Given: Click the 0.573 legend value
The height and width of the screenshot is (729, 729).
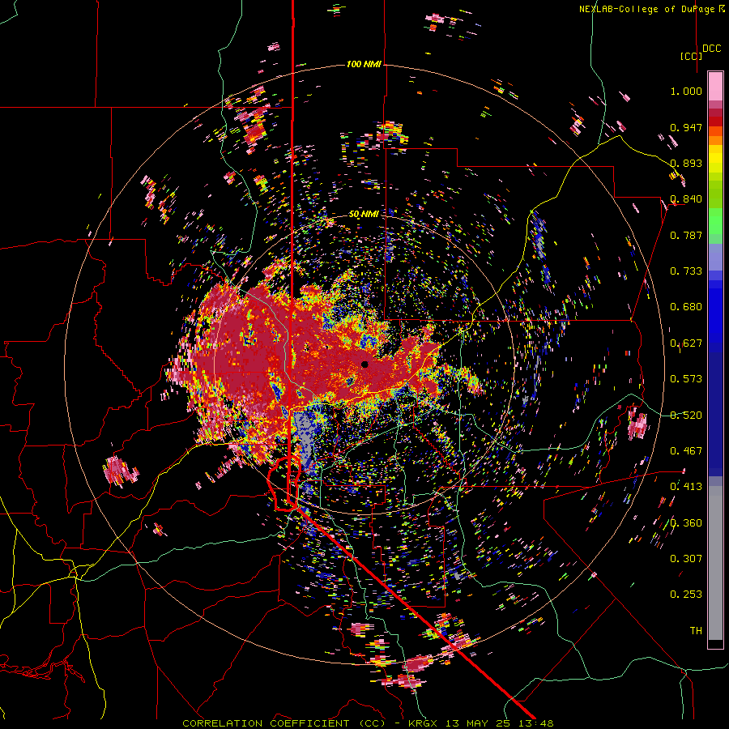Looking at the screenshot, I should [x=686, y=379].
